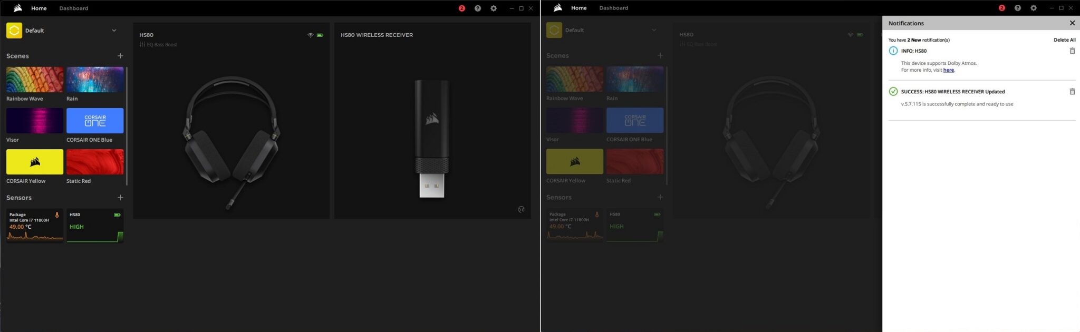The width and height of the screenshot is (1080, 332).
Task: Follow the 'here' link for Dolby Atmos info
Action: [948, 70]
